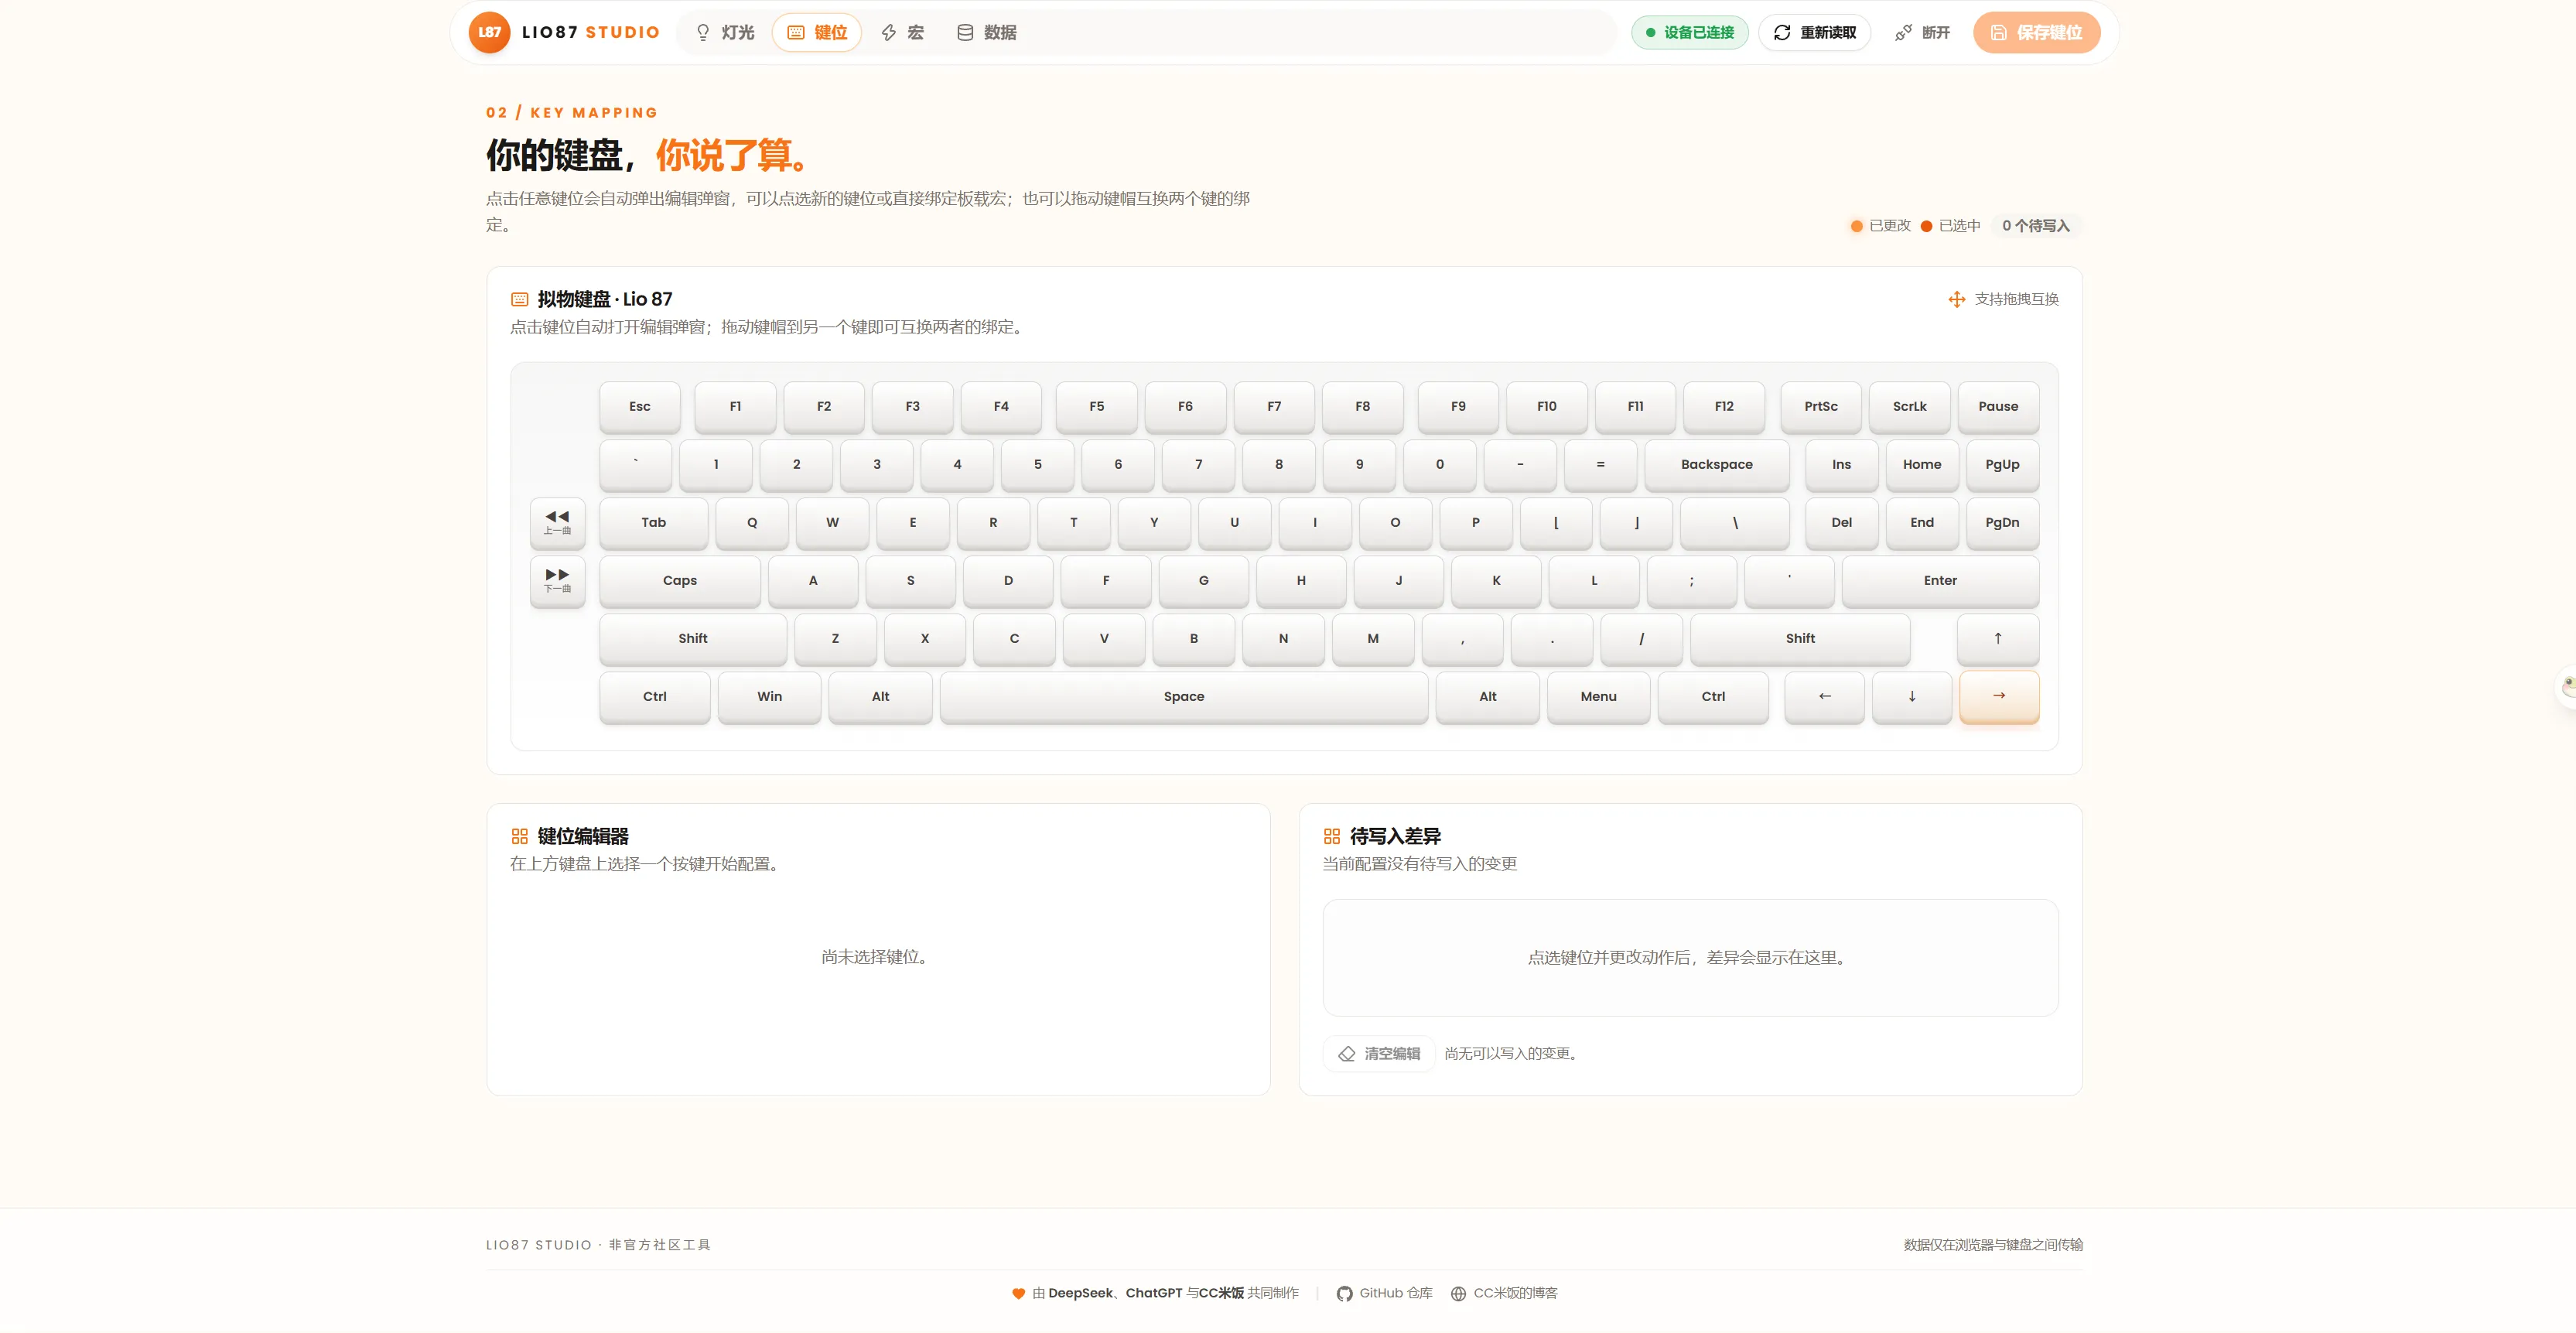The height and width of the screenshot is (1333, 2576).
Task: Click the left arrow key
Action: pyautogui.click(x=1825, y=696)
